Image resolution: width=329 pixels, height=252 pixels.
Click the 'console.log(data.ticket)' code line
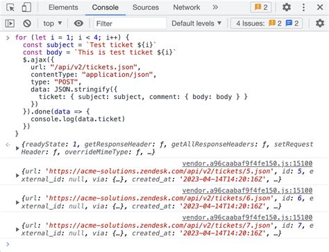[x=78, y=119]
